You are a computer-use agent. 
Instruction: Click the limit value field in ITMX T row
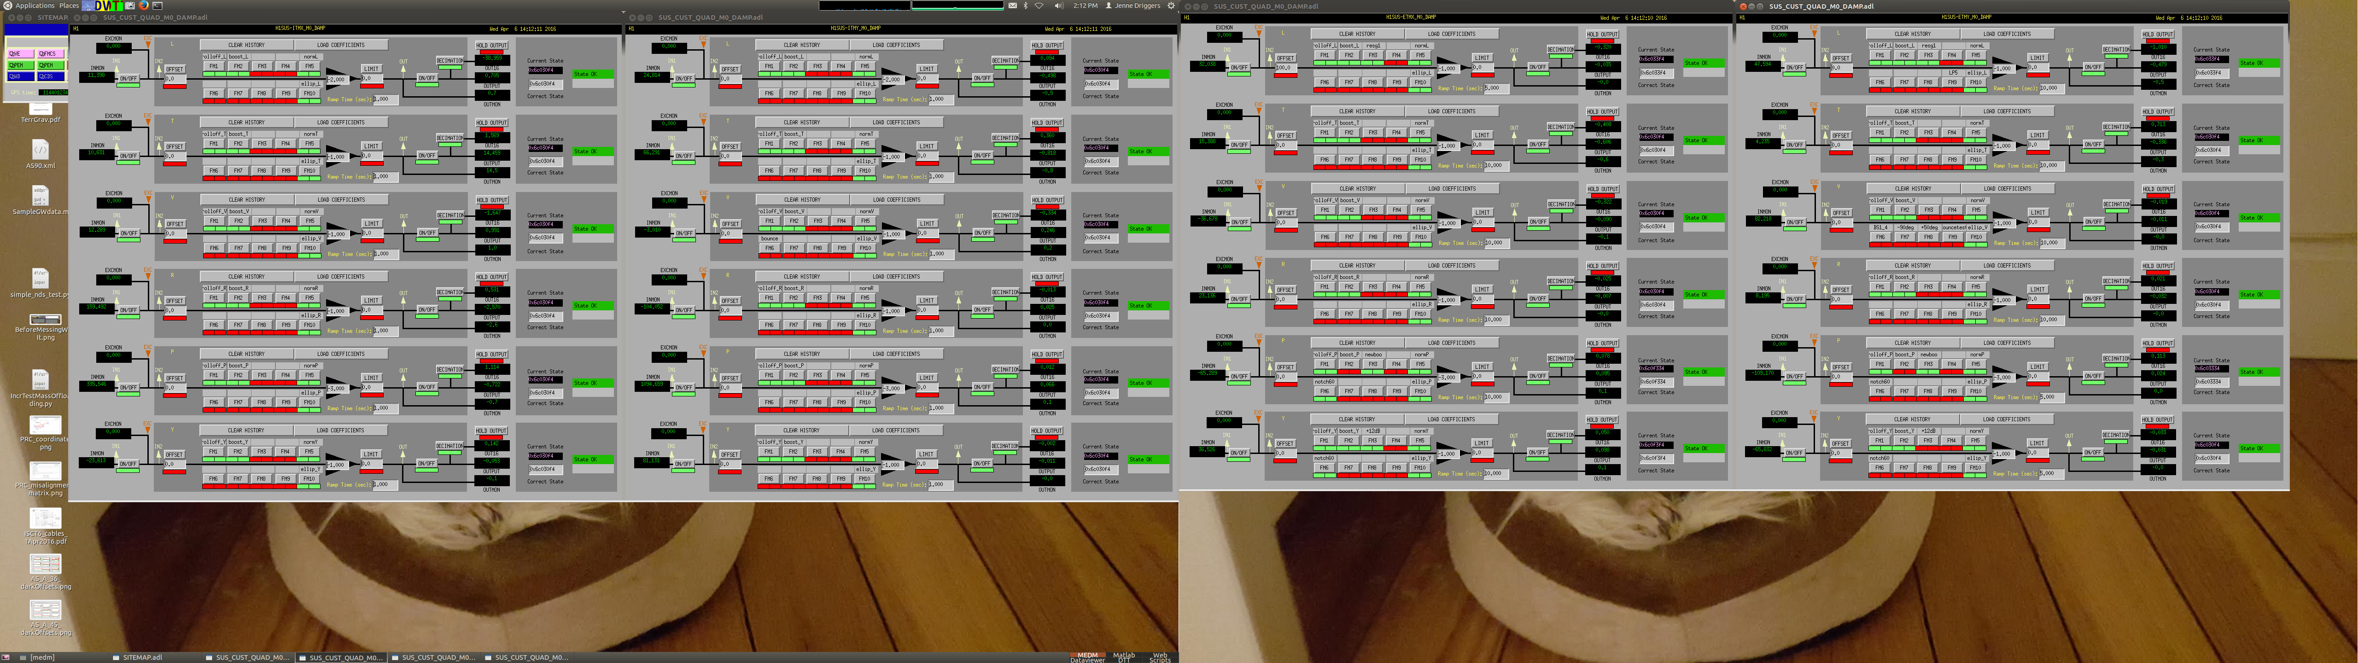372,156
